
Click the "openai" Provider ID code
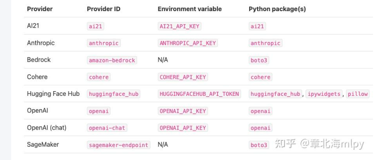click(x=98, y=111)
